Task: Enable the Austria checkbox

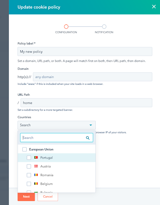Action: [x=29, y=166]
